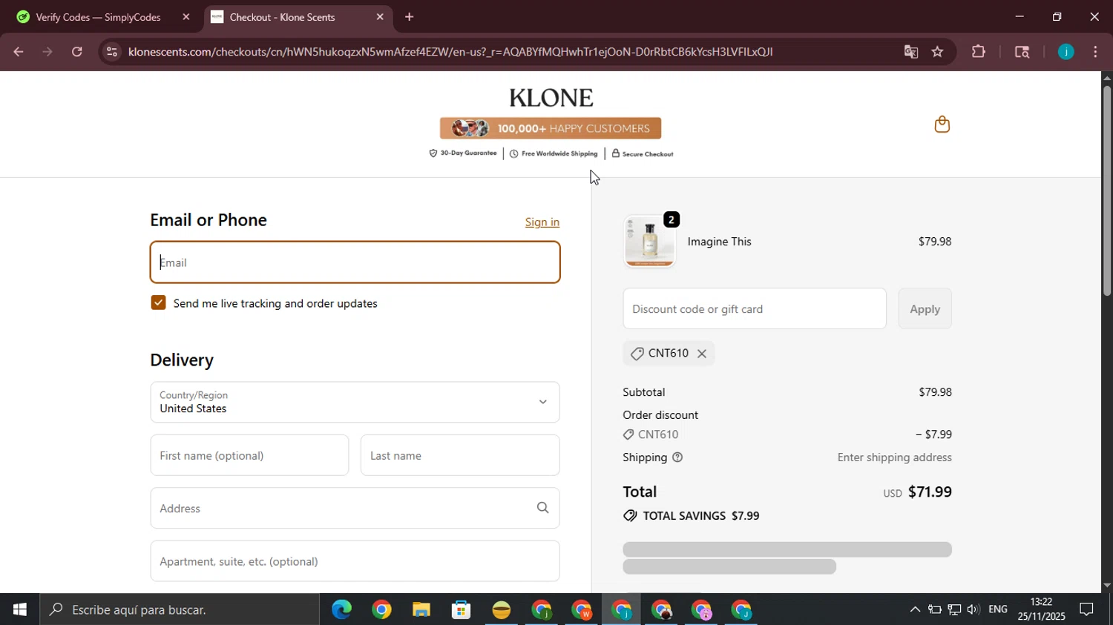Reload the checkout page
Viewport: 1113px width, 625px height.
[77, 52]
